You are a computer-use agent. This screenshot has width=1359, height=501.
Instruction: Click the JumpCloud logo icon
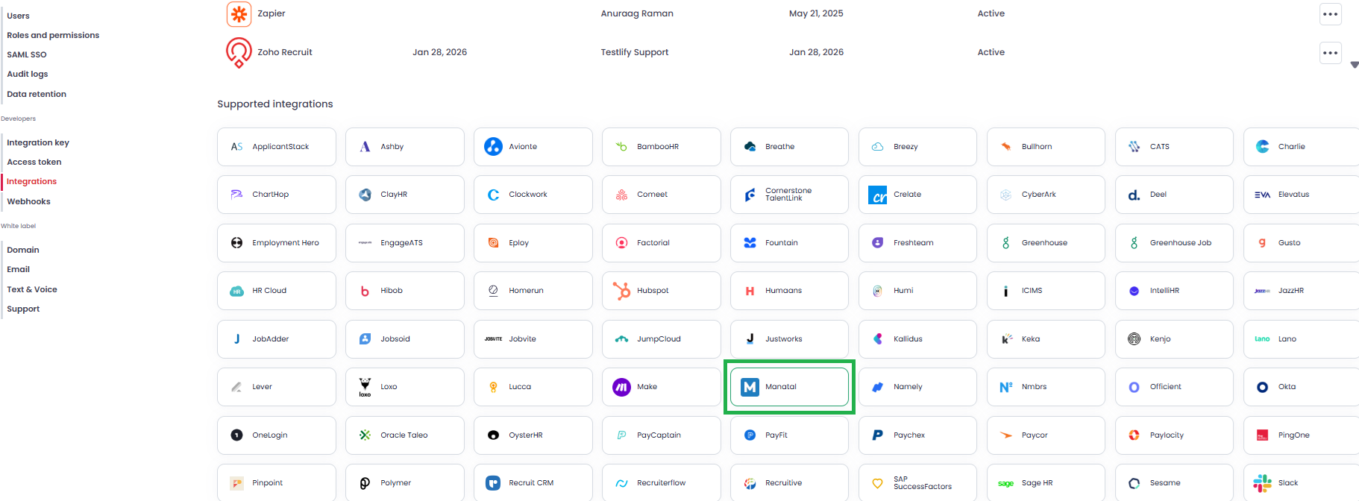[621, 339]
